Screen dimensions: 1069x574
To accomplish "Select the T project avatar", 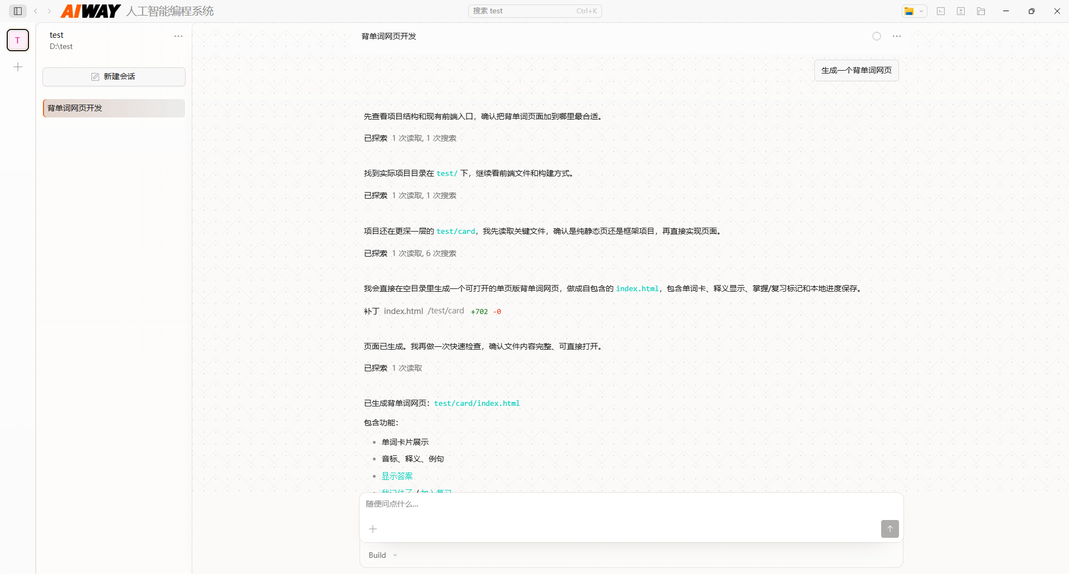I will tap(18, 40).
